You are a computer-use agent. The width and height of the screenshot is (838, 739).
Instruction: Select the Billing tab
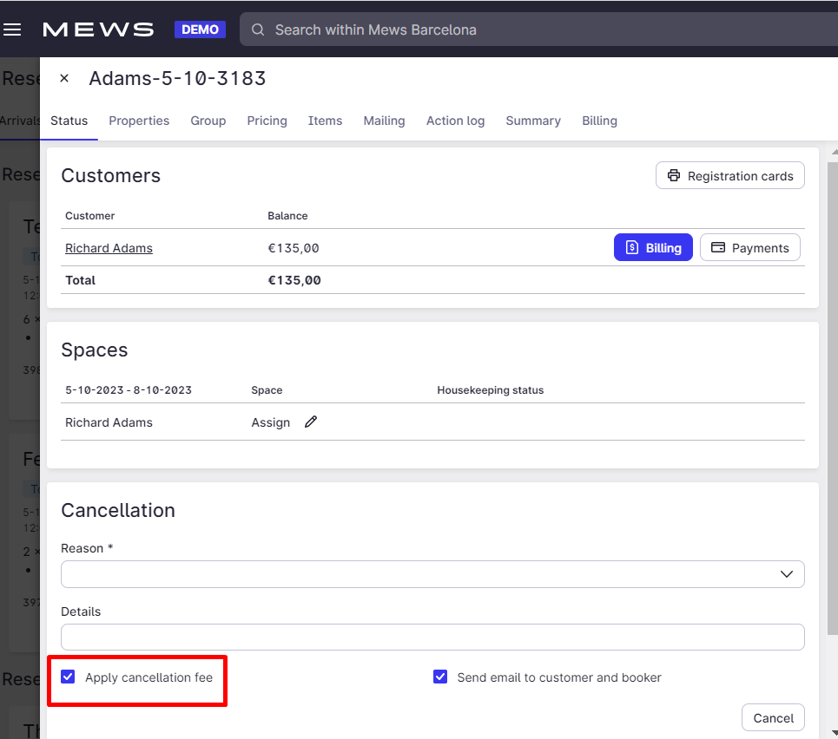(x=599, y=121)
